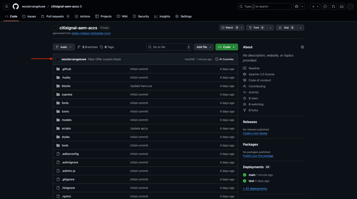Open the user profile avatar menu
This screenshot has width=357, height=199.
pyautogui.click(x=350, y=6)
